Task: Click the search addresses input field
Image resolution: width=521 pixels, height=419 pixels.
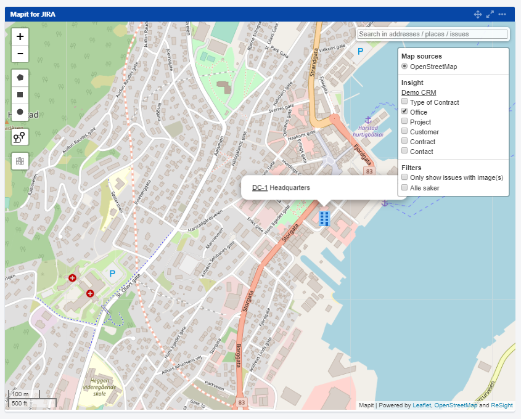Action: tap(432, 35)
